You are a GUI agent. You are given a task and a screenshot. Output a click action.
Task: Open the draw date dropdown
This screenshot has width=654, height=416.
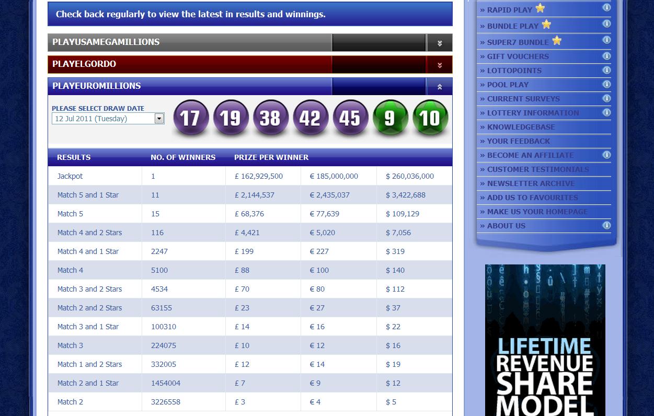[x=159, y=119]
